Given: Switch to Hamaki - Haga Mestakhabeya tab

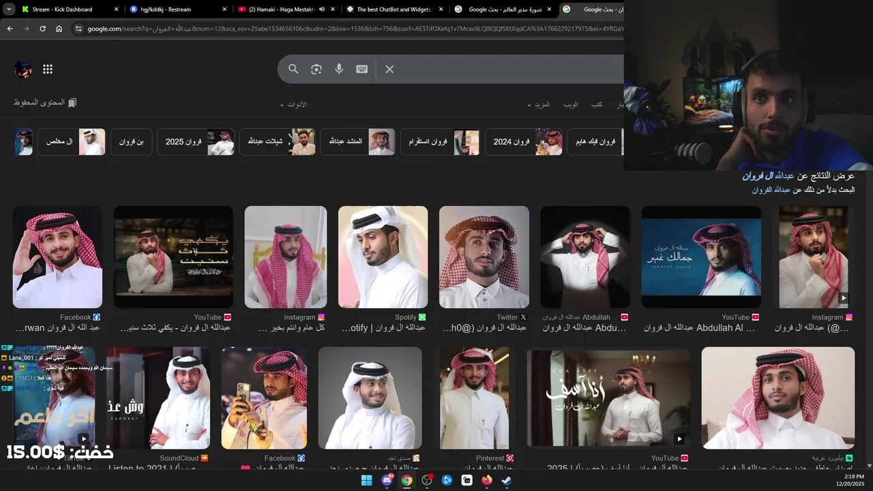Looking at the screenshot, I should tap(286, 10).
